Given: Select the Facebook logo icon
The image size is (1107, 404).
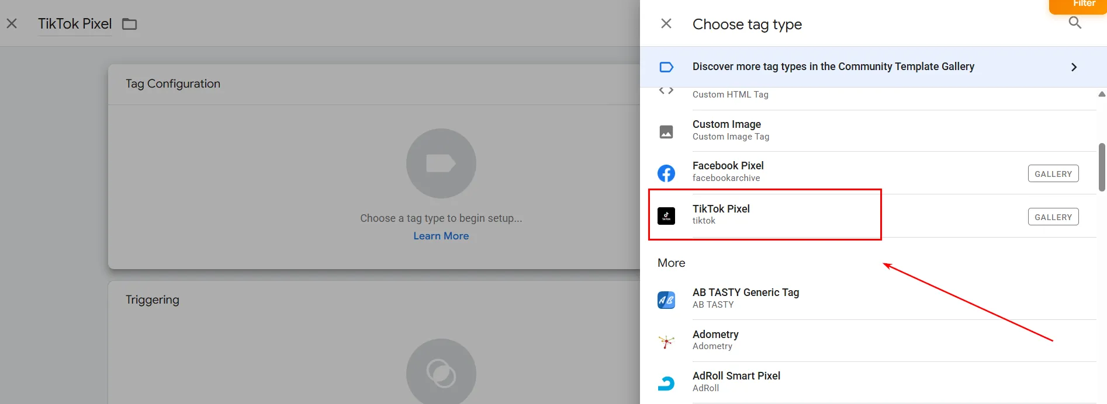Looking at the screenshot, I should coord(666,173).
